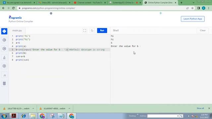Click the print(sum) code line
This screenshot has height=119, width=212.
(22, 60)
